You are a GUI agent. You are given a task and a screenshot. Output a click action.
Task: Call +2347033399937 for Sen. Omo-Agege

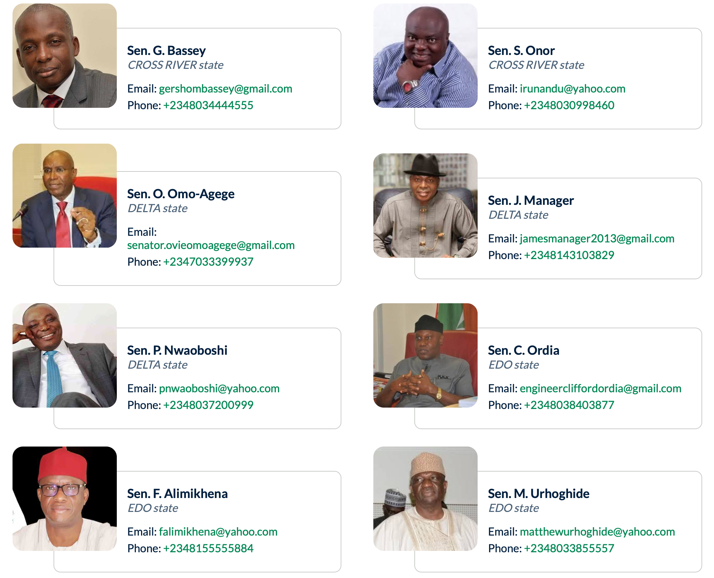(208, 262)
